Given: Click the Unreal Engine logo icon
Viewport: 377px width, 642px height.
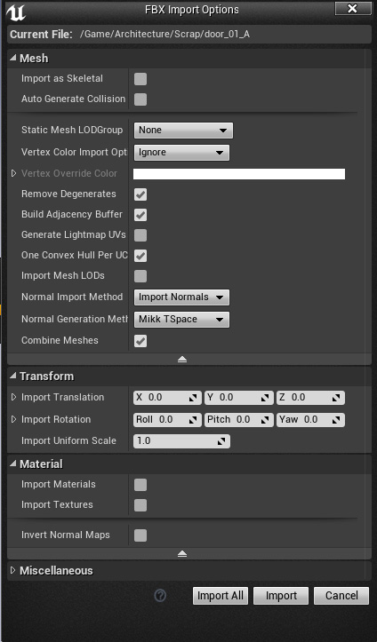Looking at the screenshot, I should (16, 12).
